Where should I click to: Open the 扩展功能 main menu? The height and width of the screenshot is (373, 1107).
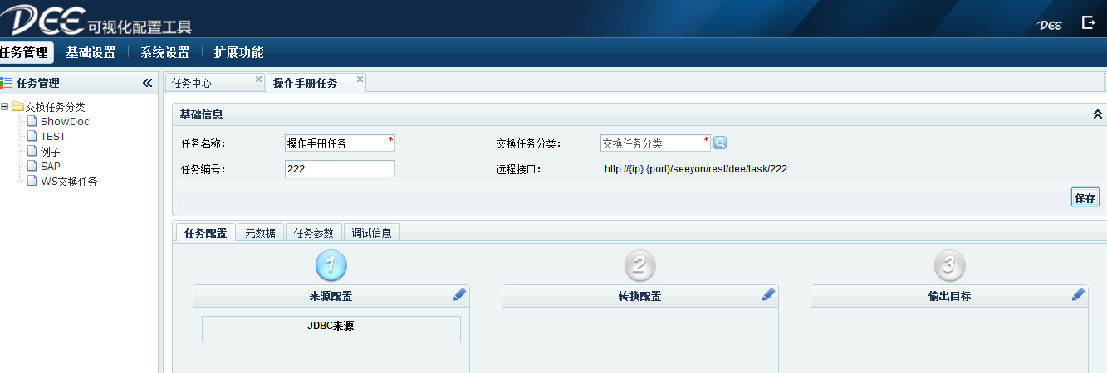coord(238,52)
